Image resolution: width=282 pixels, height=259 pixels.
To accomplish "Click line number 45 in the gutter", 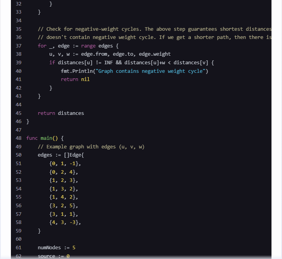I will (19, 113).
